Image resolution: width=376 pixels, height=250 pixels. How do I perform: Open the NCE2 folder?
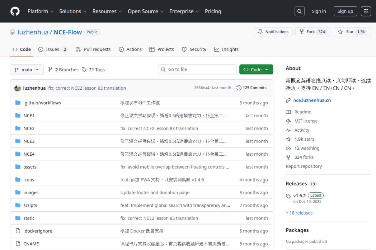pos(29,128)
